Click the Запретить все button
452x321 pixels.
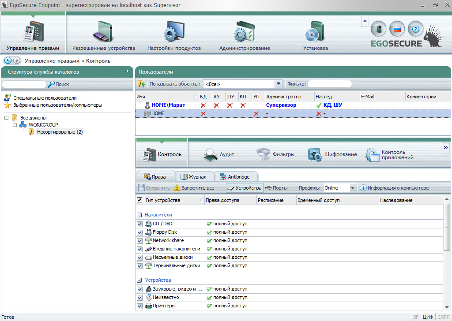tap(194, 188)
